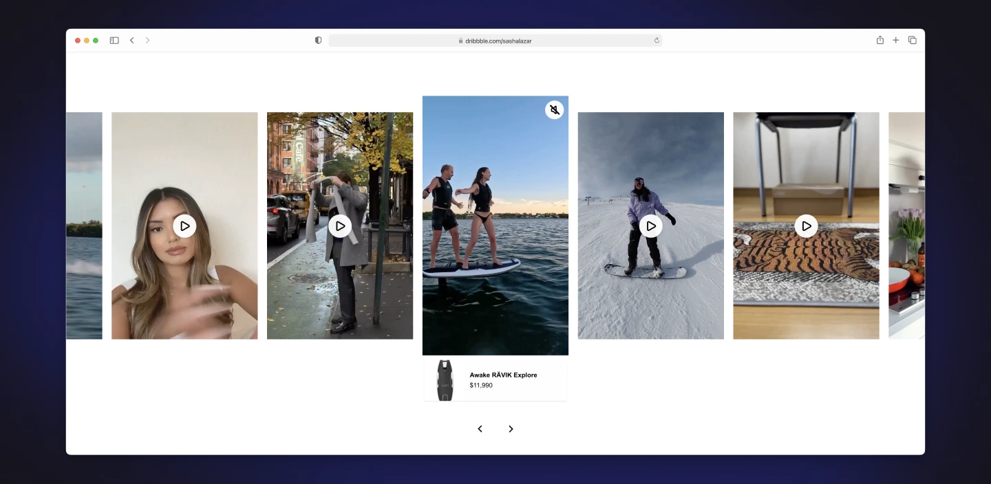Open a new browser tab
The image size is (991, 484).
(895, 40)
